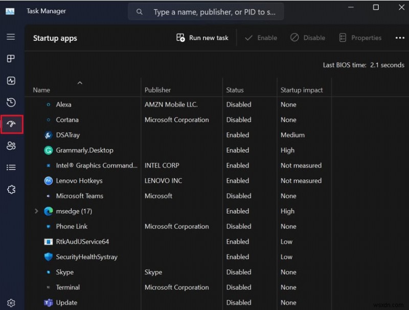Click the msedge browser icon

(48, 211)
